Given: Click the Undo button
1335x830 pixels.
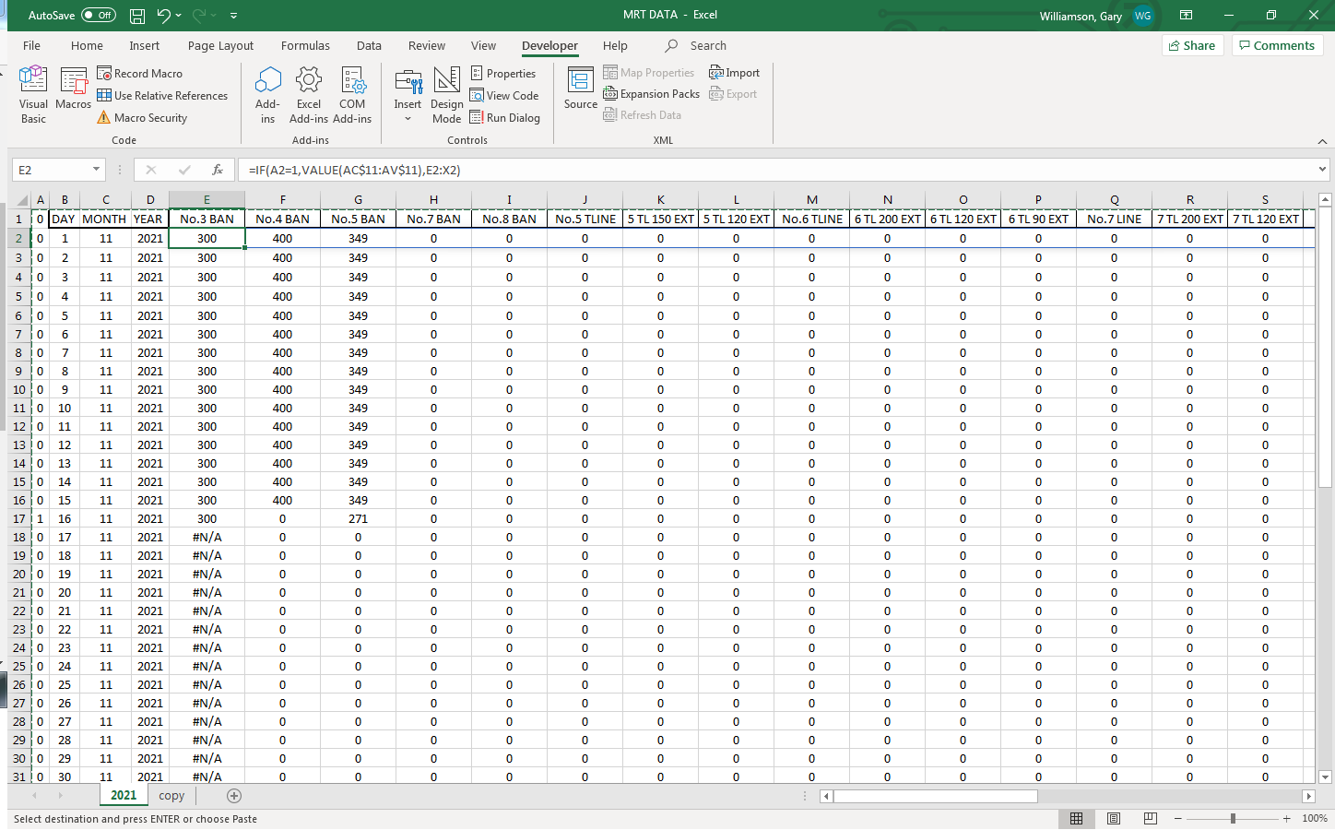Looking at the screenshot, I should coord(163,16).
